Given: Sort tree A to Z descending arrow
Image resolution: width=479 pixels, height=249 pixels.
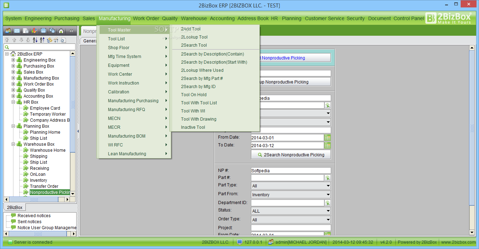Looking at the screenshot, I should click(35, 40).
